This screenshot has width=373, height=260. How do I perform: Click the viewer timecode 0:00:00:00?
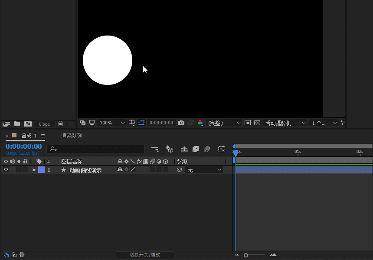pyautogui.click(x=161, y=123)
